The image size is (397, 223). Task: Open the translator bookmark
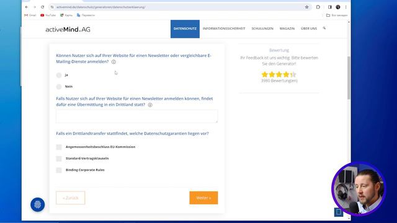click(x=86, y=15)
